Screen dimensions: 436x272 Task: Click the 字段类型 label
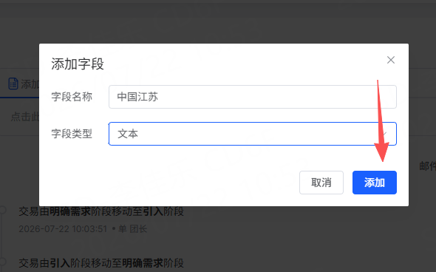coord(72,134)
